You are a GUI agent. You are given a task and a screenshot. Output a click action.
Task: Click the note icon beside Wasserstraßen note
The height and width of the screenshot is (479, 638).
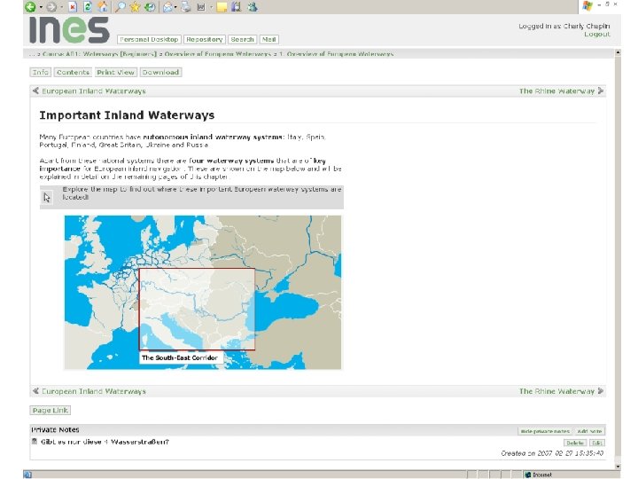point(35,442)
